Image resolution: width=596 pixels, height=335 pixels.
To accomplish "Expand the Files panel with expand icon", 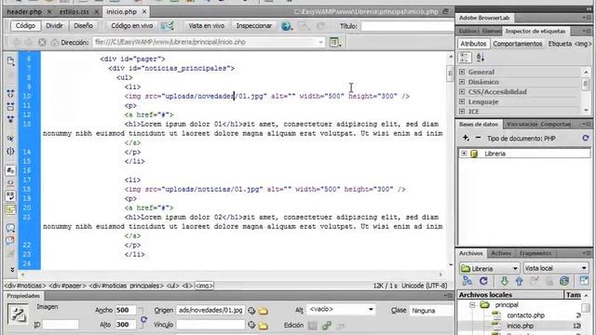I will pos(584,281).
